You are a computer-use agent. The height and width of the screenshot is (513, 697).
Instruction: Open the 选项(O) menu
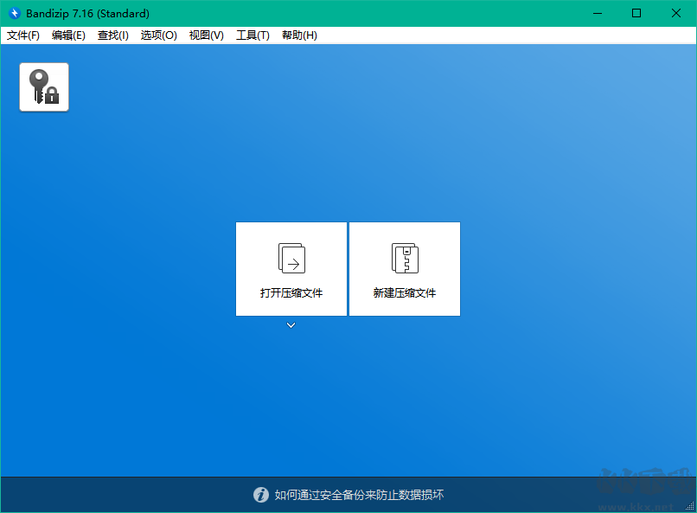tap(158, 35)
